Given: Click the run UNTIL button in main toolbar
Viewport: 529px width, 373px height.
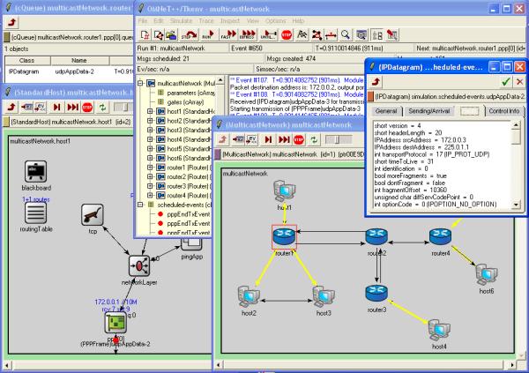Looking at the screenshot, I should (269, 34).
